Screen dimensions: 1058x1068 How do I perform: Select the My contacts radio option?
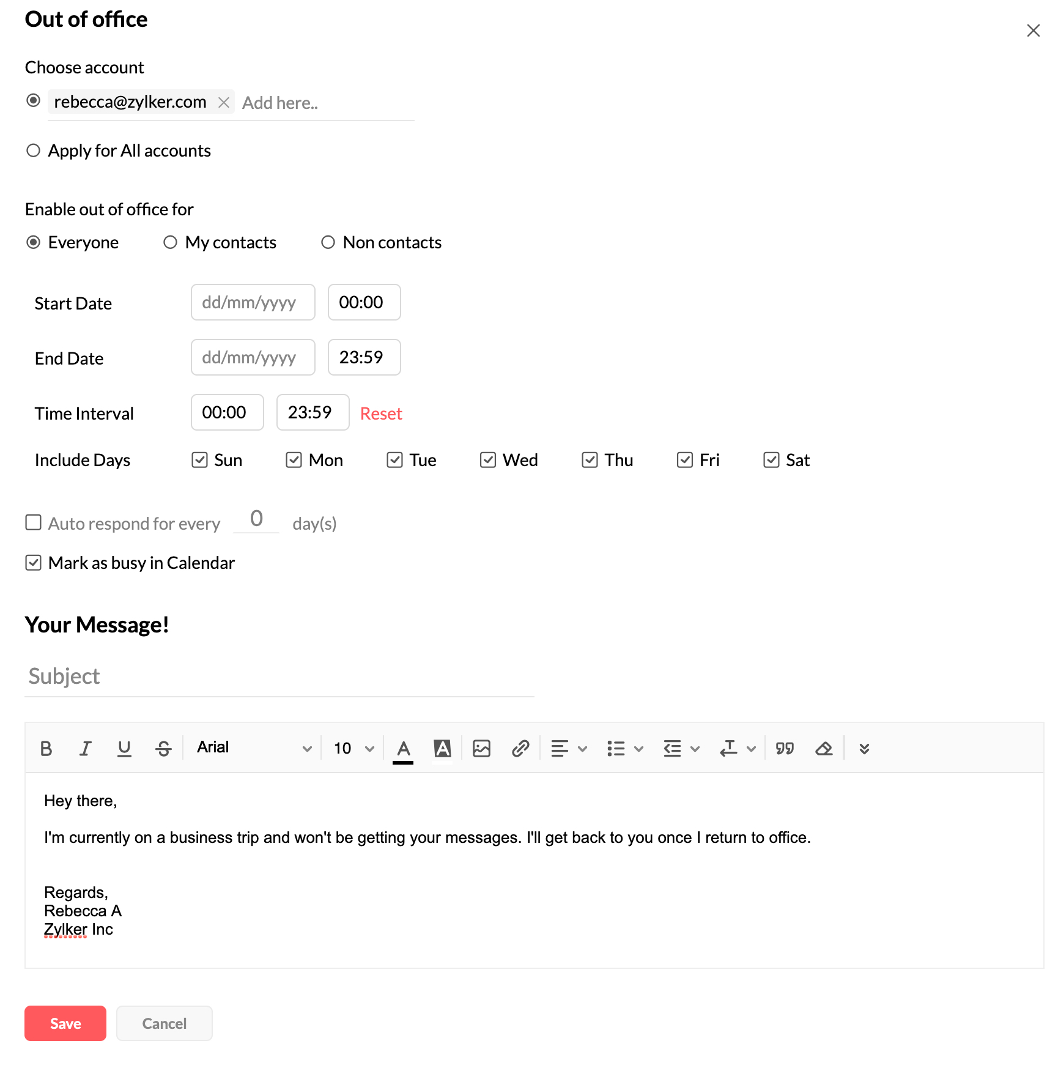[170, 242]
